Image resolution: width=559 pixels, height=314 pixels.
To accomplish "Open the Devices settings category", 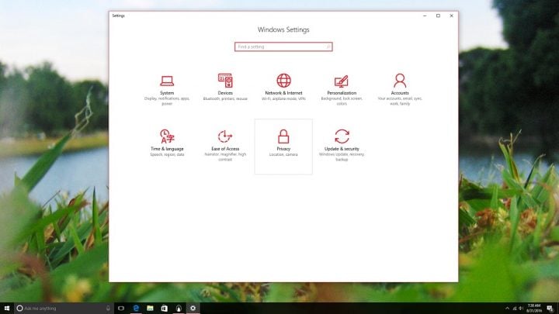I will pos(225,90).
